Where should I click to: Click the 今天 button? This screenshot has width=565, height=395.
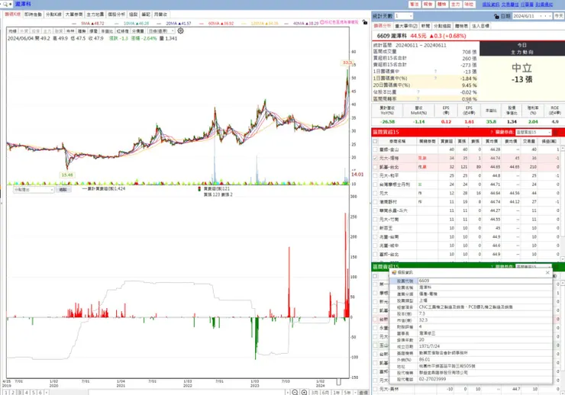[559, 16]
